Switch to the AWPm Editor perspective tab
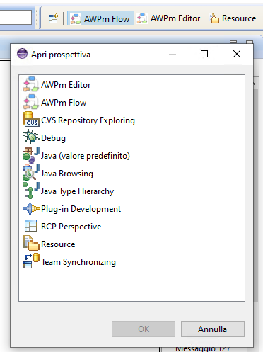 (169, 18)
